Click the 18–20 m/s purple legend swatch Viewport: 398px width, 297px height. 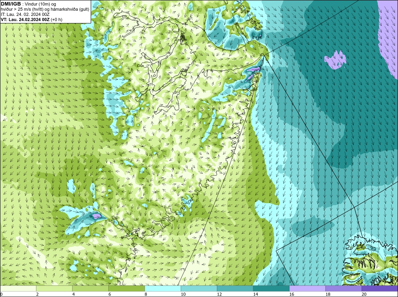pos(343,289)
